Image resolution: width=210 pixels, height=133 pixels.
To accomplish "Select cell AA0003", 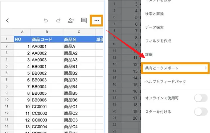I will point(47,60).
